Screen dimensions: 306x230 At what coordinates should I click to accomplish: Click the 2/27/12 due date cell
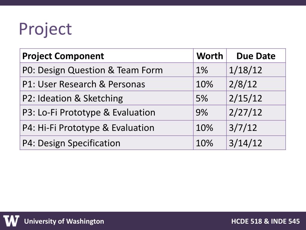click(246, 112)
